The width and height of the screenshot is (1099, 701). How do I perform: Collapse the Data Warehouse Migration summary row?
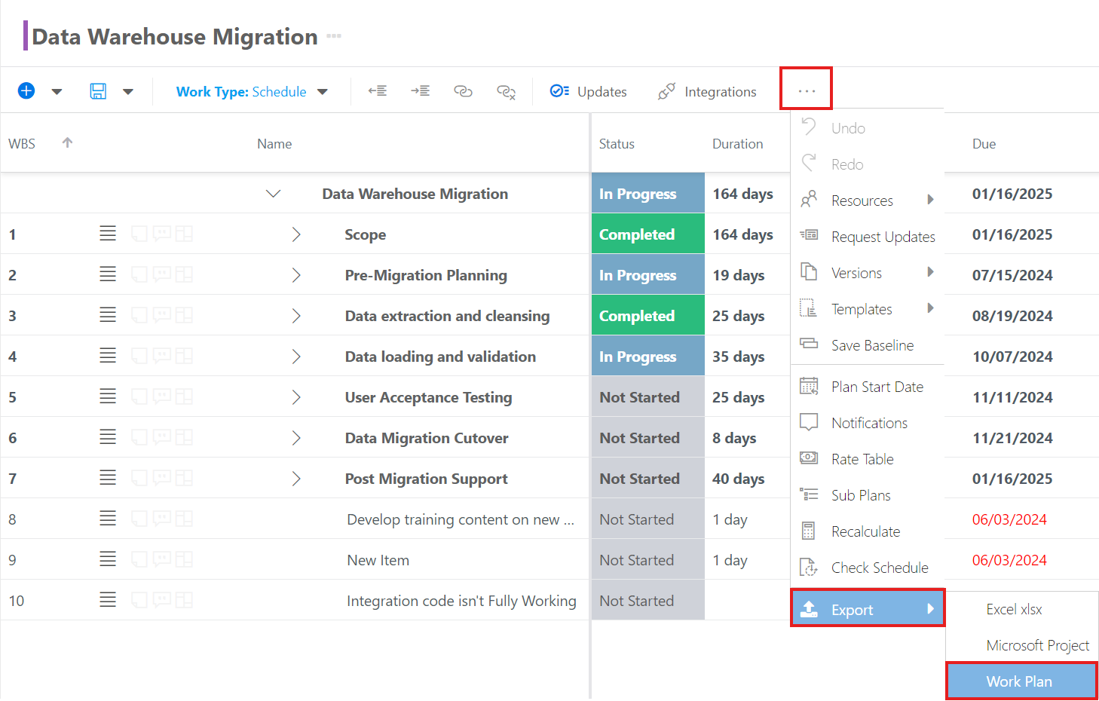tap(274, 194)
